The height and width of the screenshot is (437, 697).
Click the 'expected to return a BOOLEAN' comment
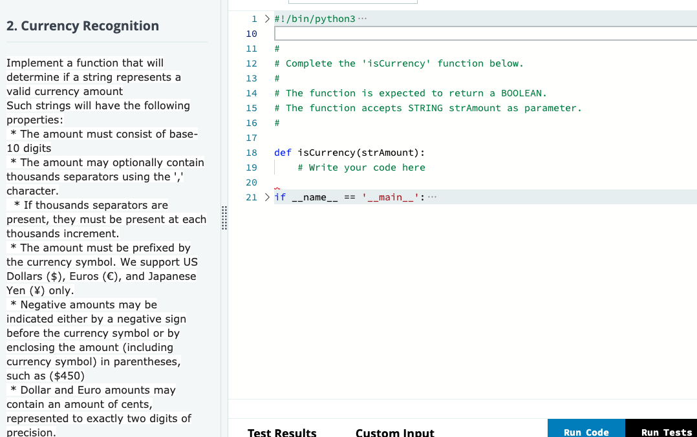(411, 93)
